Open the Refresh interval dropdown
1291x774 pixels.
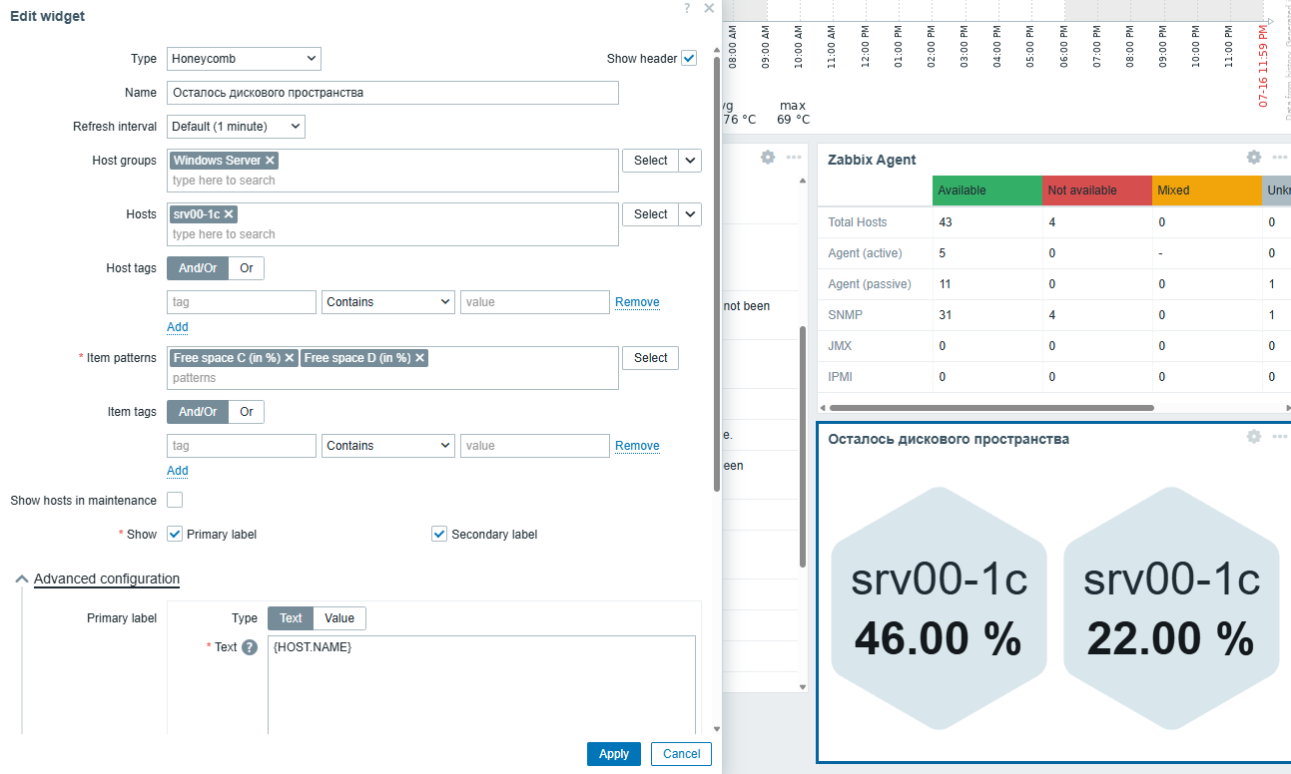pyautogui.click(x=236, y=127)
